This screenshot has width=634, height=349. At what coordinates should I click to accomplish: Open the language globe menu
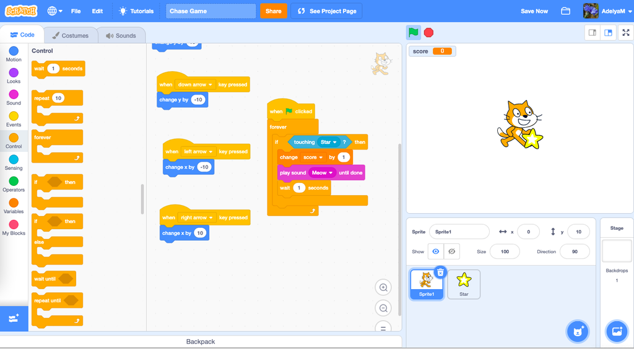coord(54,11)
